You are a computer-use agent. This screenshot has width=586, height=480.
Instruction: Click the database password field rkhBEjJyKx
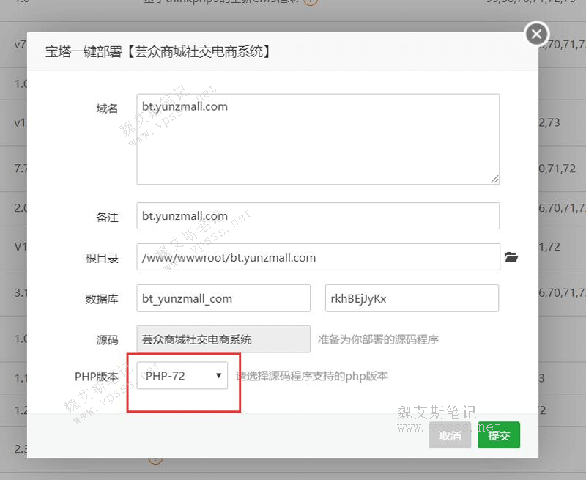click(x=412, y=298)
